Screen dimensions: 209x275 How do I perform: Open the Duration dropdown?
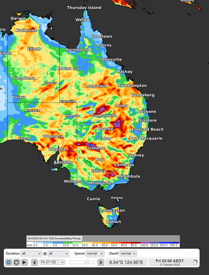pyautogui.click(x=31, y=253)
